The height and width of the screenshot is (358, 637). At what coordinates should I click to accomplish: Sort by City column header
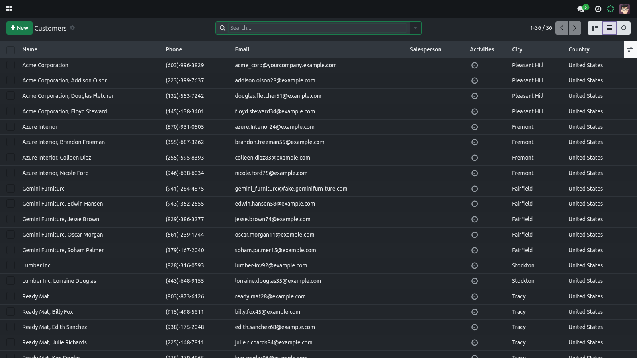tap(517, 49)
